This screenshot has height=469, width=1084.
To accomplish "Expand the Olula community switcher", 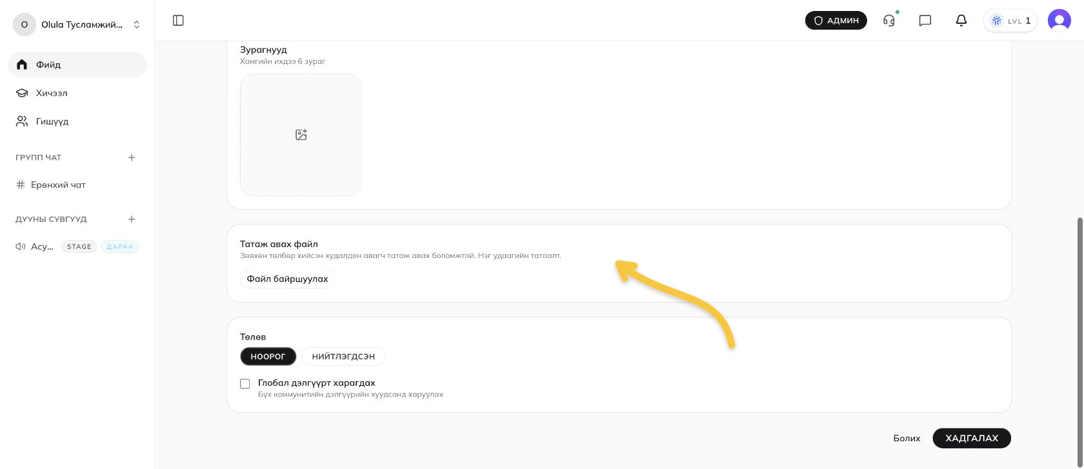I will [x=137, y=25].
